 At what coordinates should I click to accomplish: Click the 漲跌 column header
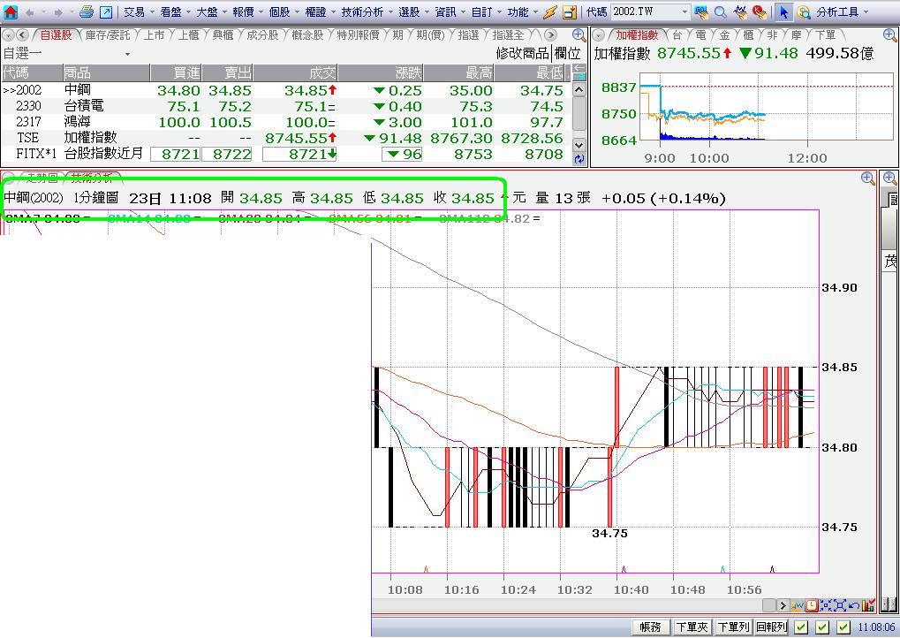coord(382,73)
